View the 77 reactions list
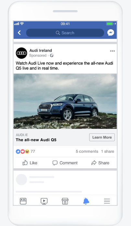 pyautogui.click(x=25, y=151)
